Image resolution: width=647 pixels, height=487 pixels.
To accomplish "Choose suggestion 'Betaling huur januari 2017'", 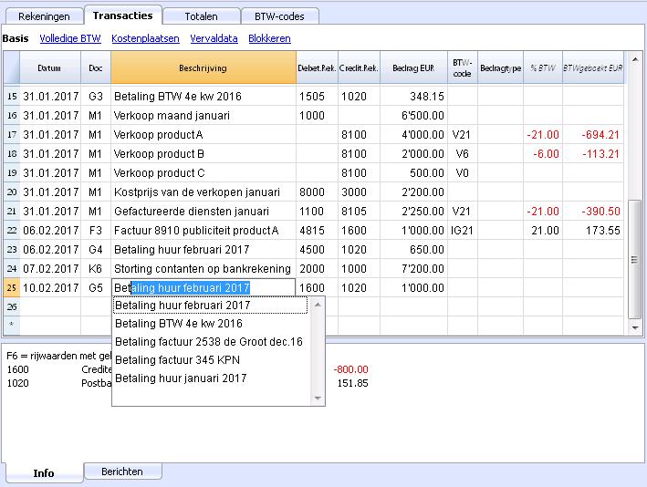I will [x=212, y=378].
